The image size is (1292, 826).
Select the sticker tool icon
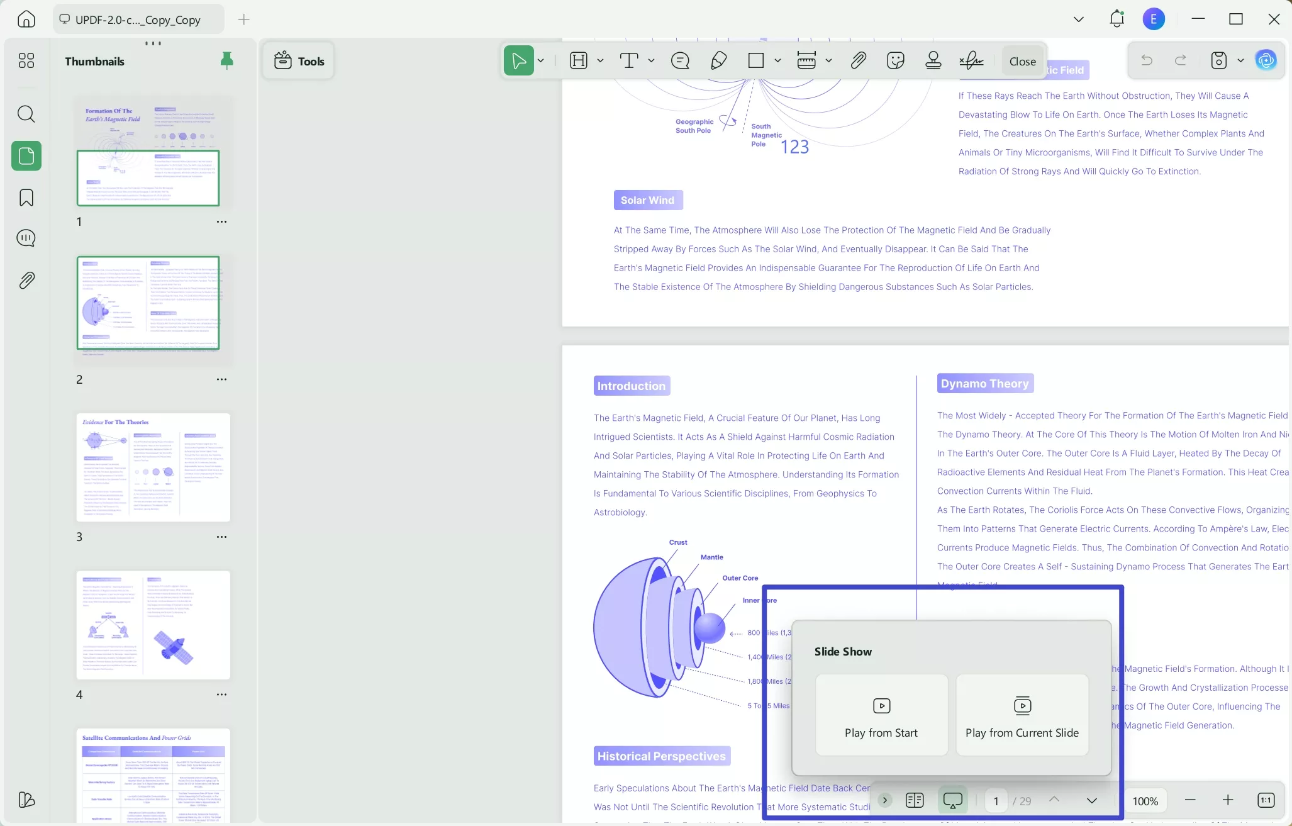pos(895,60)
